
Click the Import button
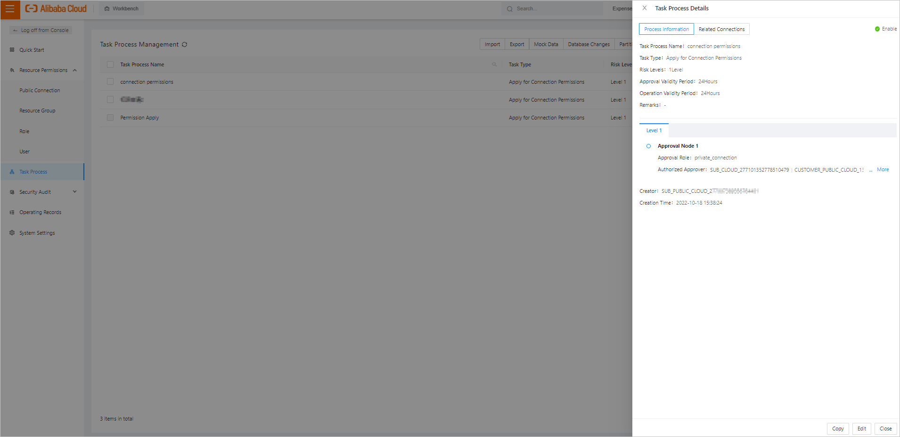(x=492, y=44)
